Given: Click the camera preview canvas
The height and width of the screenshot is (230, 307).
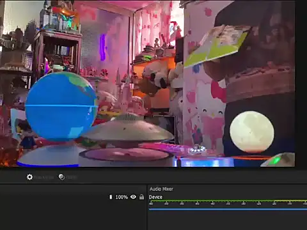Looking at the screenshot, I should click(148, 84).
